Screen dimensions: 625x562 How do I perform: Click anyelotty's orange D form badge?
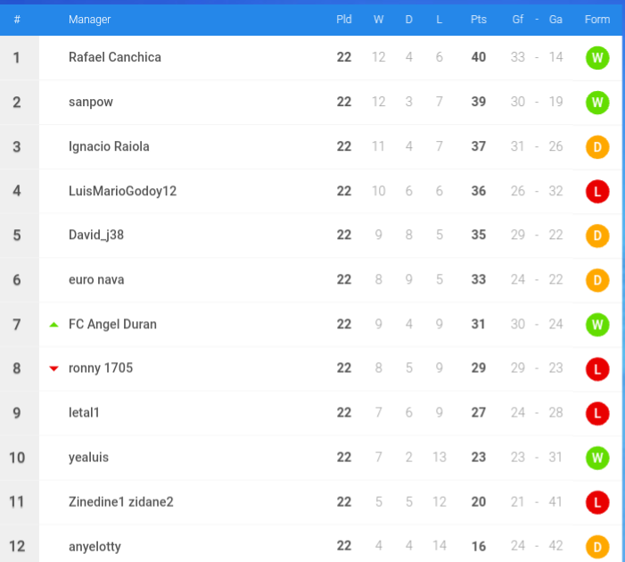[x=597, y=547]
